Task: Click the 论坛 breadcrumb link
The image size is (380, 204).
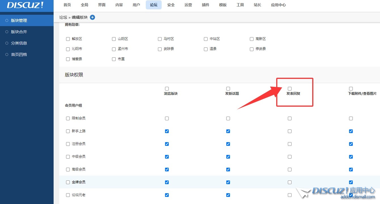Action: point(63,17)
